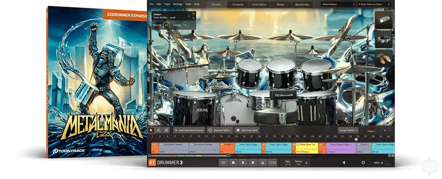Click the tempo value 135
Viewport: 442px width, 179px height.
[x=298, y=164]
